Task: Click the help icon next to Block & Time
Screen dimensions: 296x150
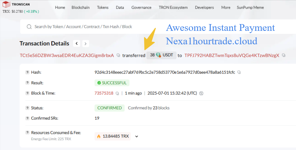Action: (x=27, y=93)
